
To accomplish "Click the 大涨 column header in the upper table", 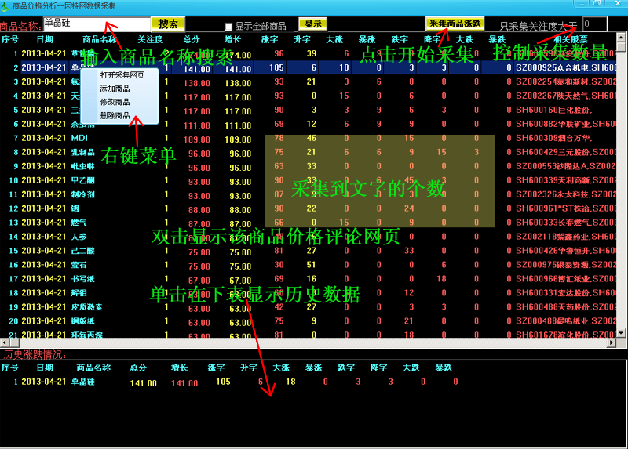I will click(x=334, y=39).
